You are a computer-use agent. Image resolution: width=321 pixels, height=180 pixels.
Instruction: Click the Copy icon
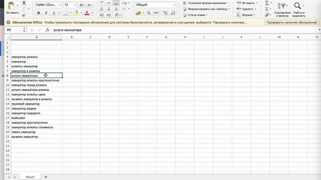(x=24, y=9)
